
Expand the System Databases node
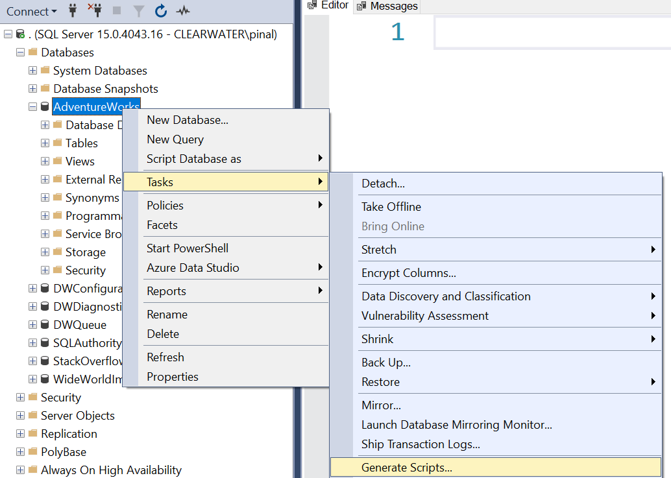[32, 71]
